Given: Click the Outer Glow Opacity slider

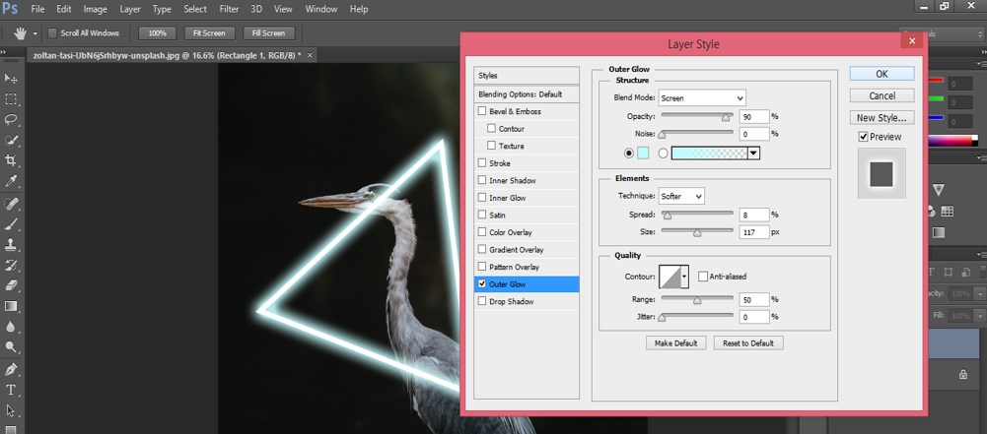Looking at the screenshot, I should pos(697,116).
